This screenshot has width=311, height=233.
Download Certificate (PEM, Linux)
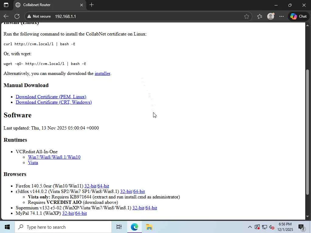51,97
